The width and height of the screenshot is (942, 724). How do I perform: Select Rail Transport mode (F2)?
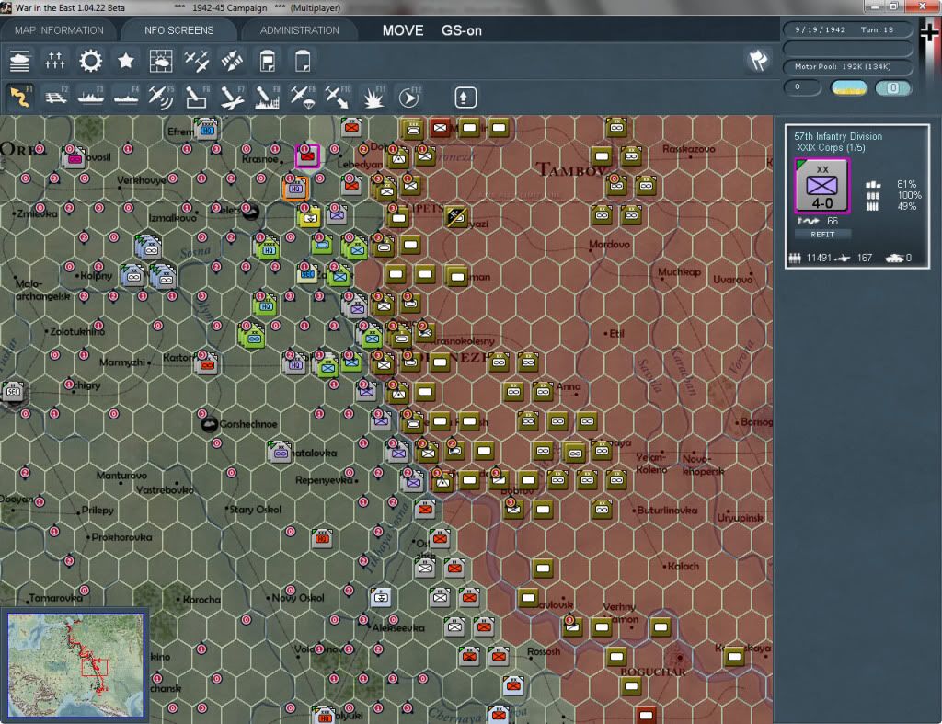56,97
